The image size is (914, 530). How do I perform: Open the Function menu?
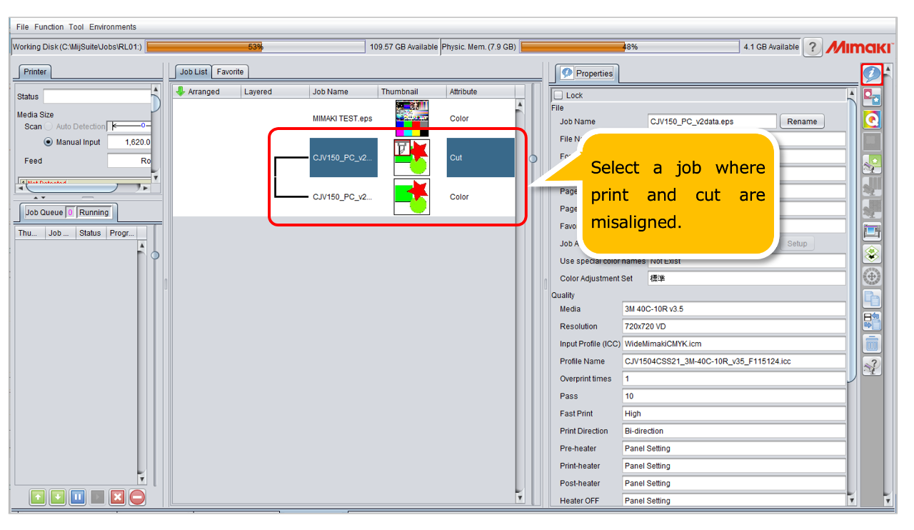click(x=49, y=27)
